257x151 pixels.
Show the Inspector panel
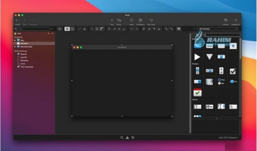click(x=235, y=21)
